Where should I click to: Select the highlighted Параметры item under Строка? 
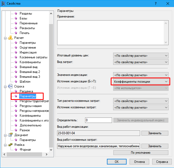28,96
